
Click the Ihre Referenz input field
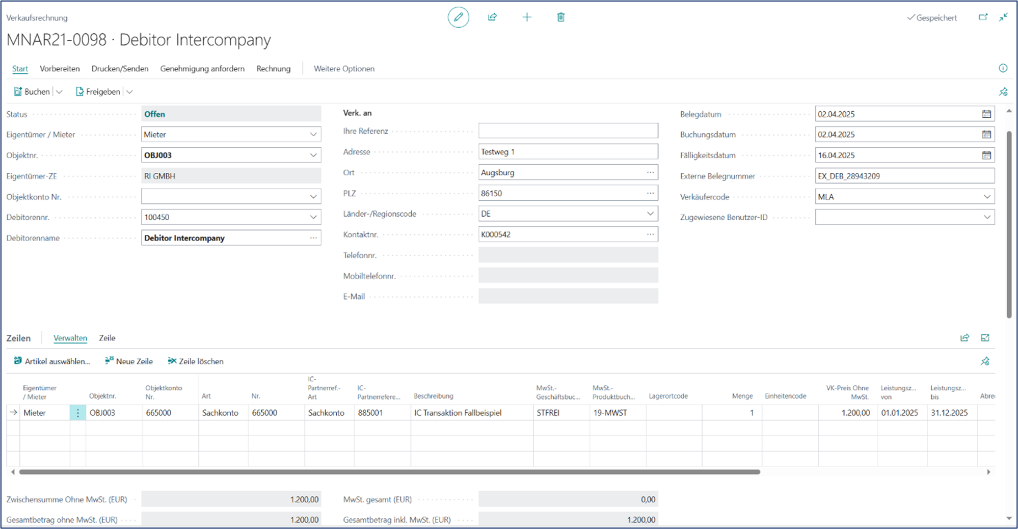click(568, 131)
